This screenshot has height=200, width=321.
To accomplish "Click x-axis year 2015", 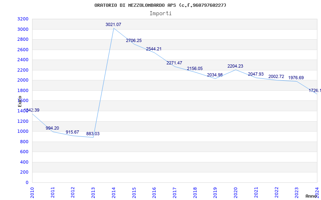I will pos(134,193).
